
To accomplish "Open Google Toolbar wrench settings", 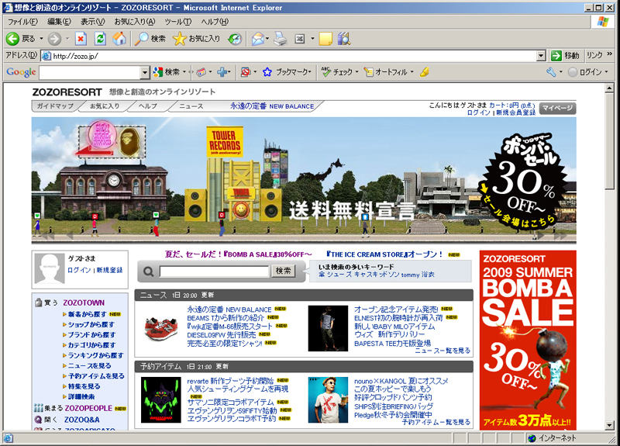I will (551, 72).
